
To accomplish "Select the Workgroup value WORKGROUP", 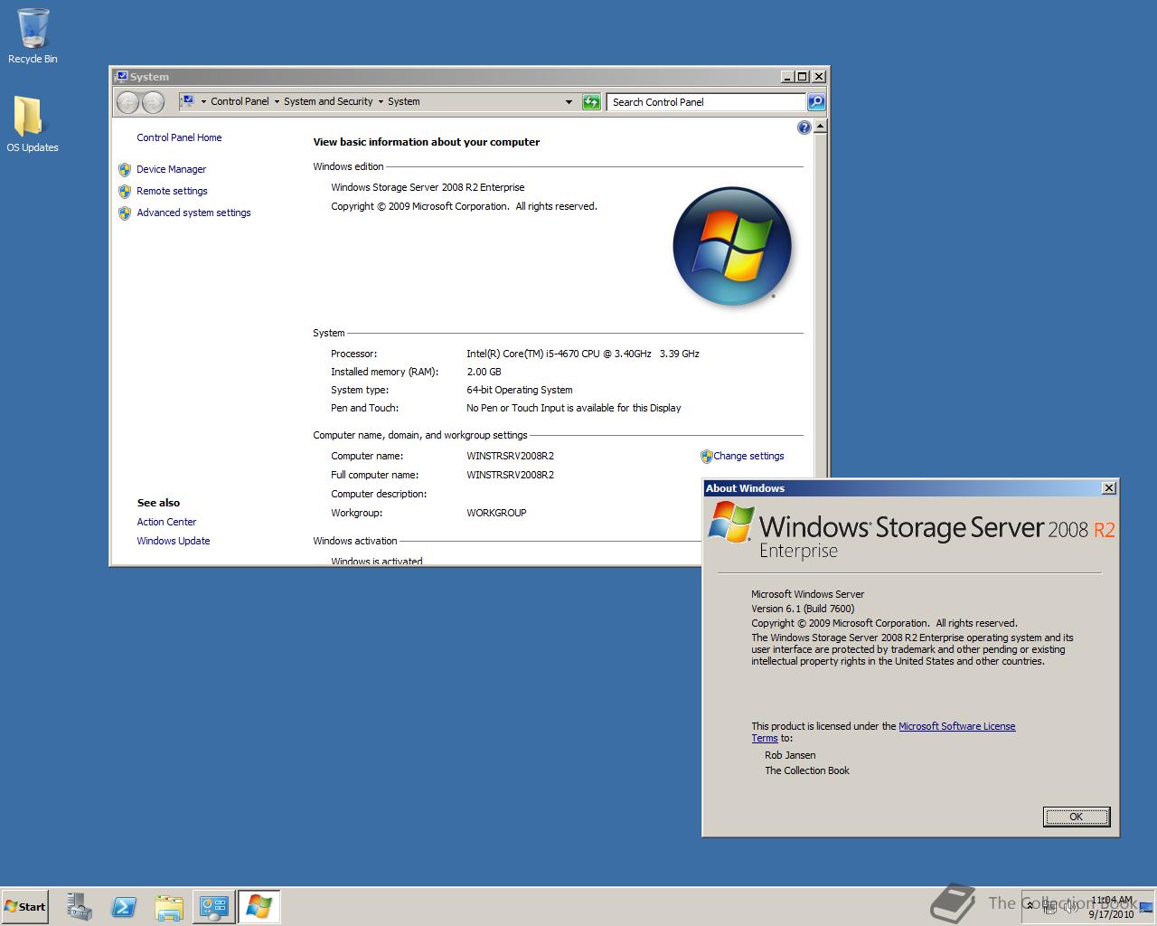I will tap(496, 513).
